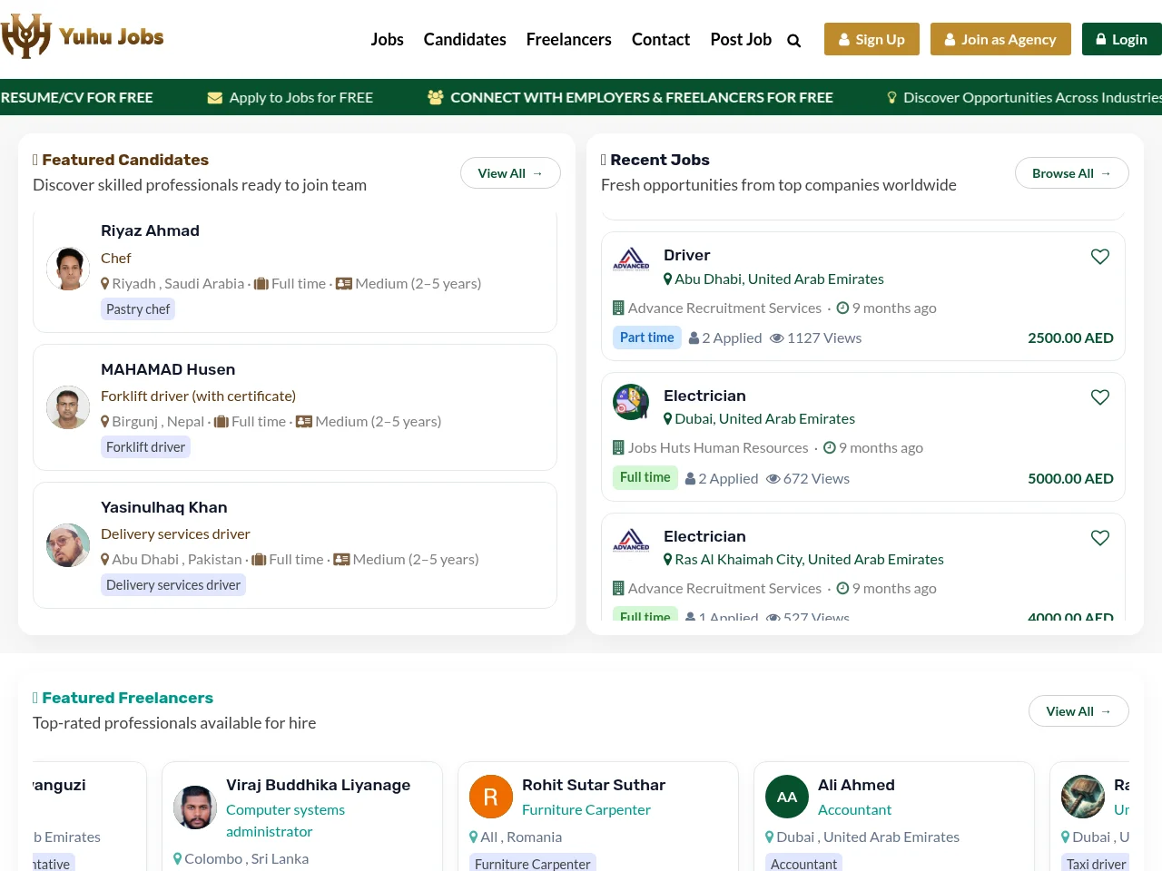Click Viraj Buddhika Liyanage's avatar

click(x=195, y=807)
